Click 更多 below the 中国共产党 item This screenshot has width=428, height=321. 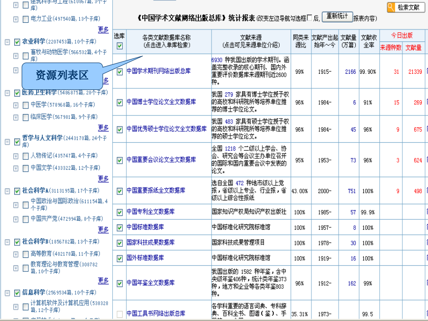point(103,230)
